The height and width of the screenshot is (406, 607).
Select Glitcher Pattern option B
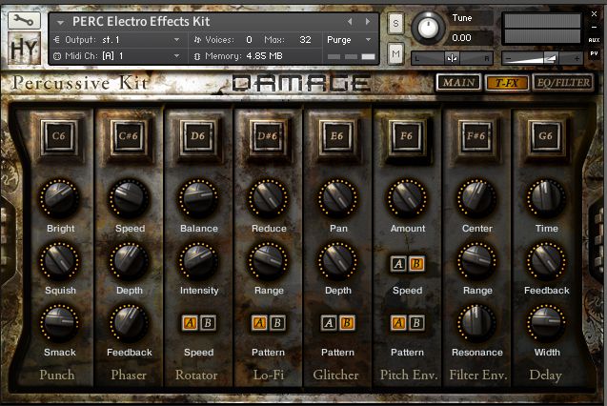pos(347,323)
